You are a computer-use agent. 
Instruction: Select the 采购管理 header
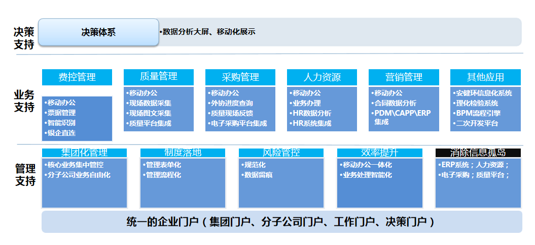[240, 77]
